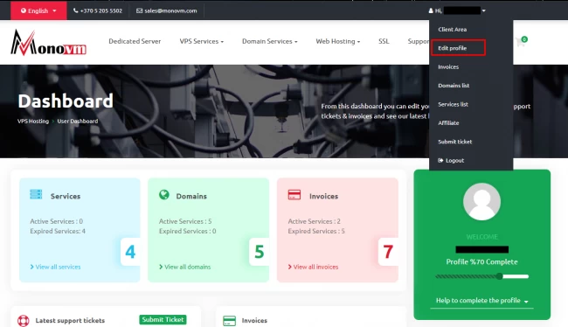Select Affiliate from the dropdown menu
Viewport: 568px width, 327px height.
coord(448,123)
